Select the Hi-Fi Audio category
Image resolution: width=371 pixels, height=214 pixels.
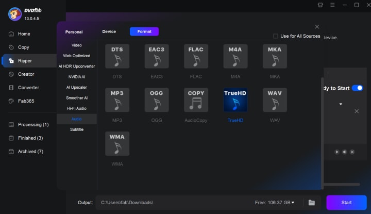pyautogui.click(x=77, y=108)
